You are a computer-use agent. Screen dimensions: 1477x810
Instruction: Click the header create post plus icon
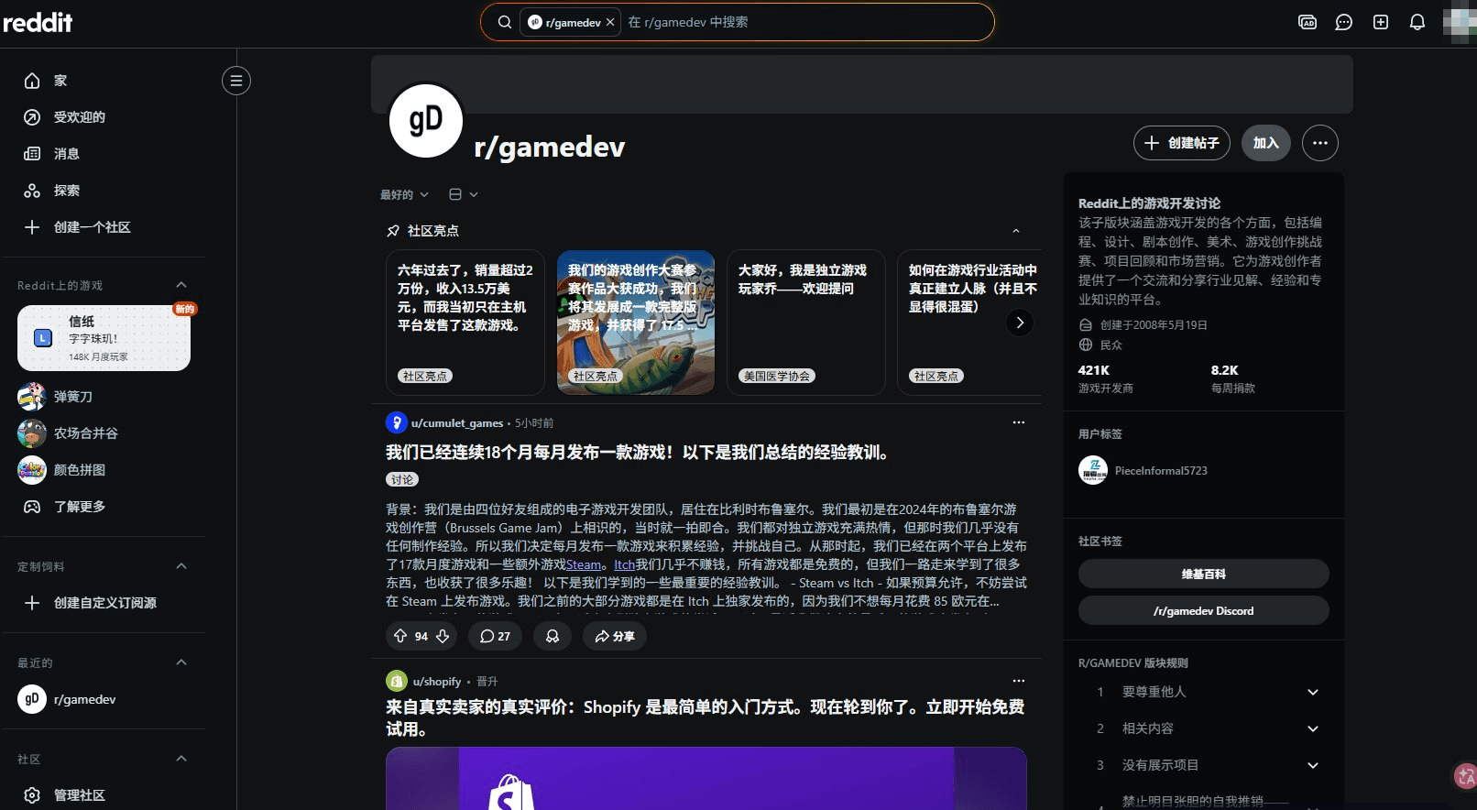1381,22
